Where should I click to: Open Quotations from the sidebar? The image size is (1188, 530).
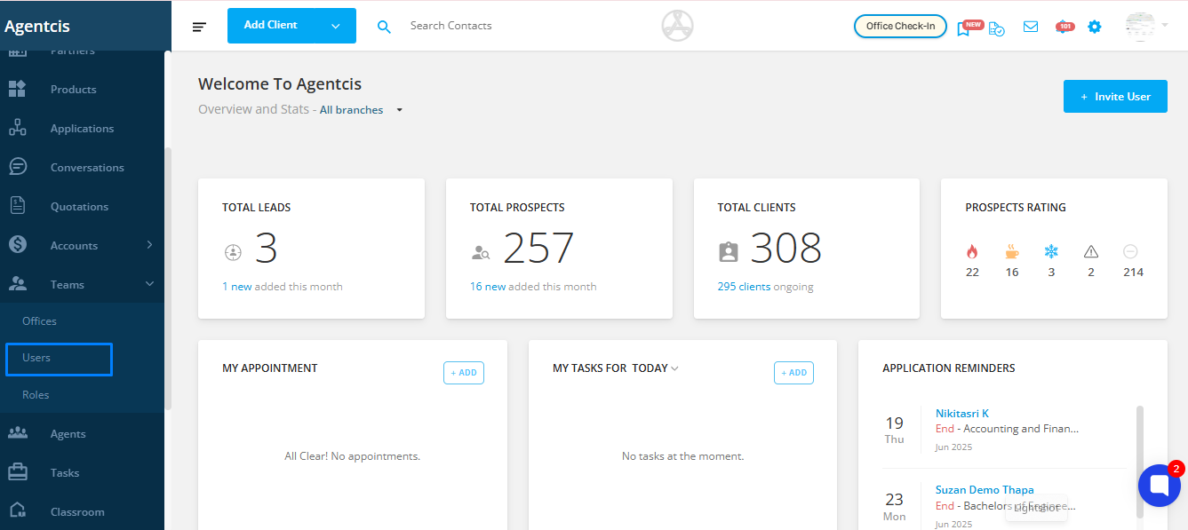coord(79,207)
